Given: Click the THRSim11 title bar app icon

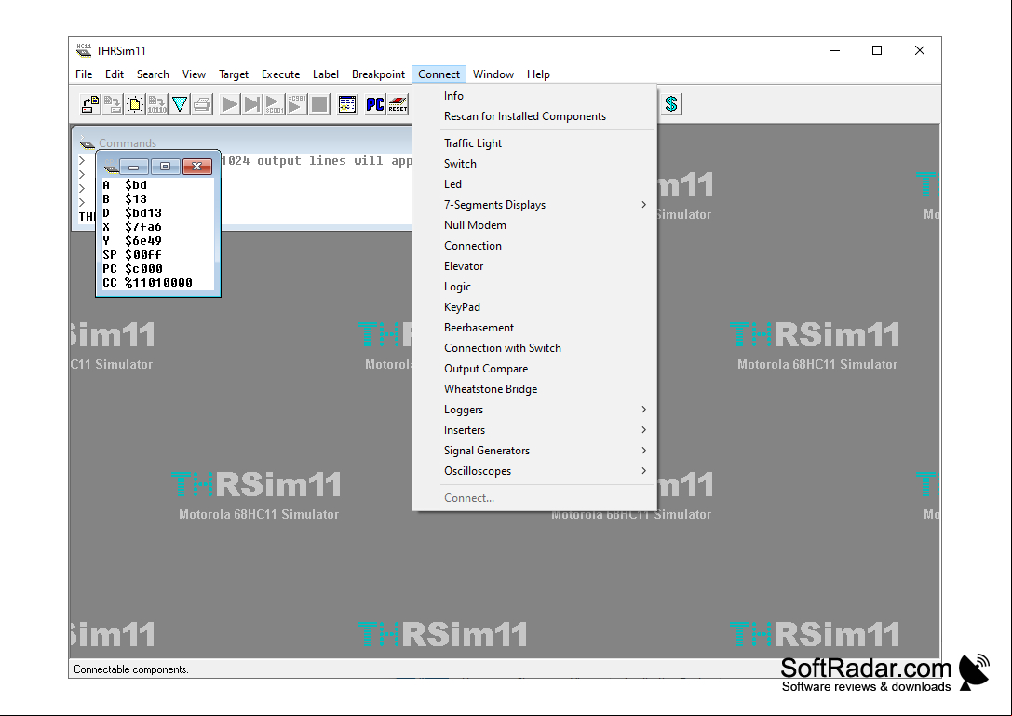Looking at the screenshot, I should click(84, 50).
